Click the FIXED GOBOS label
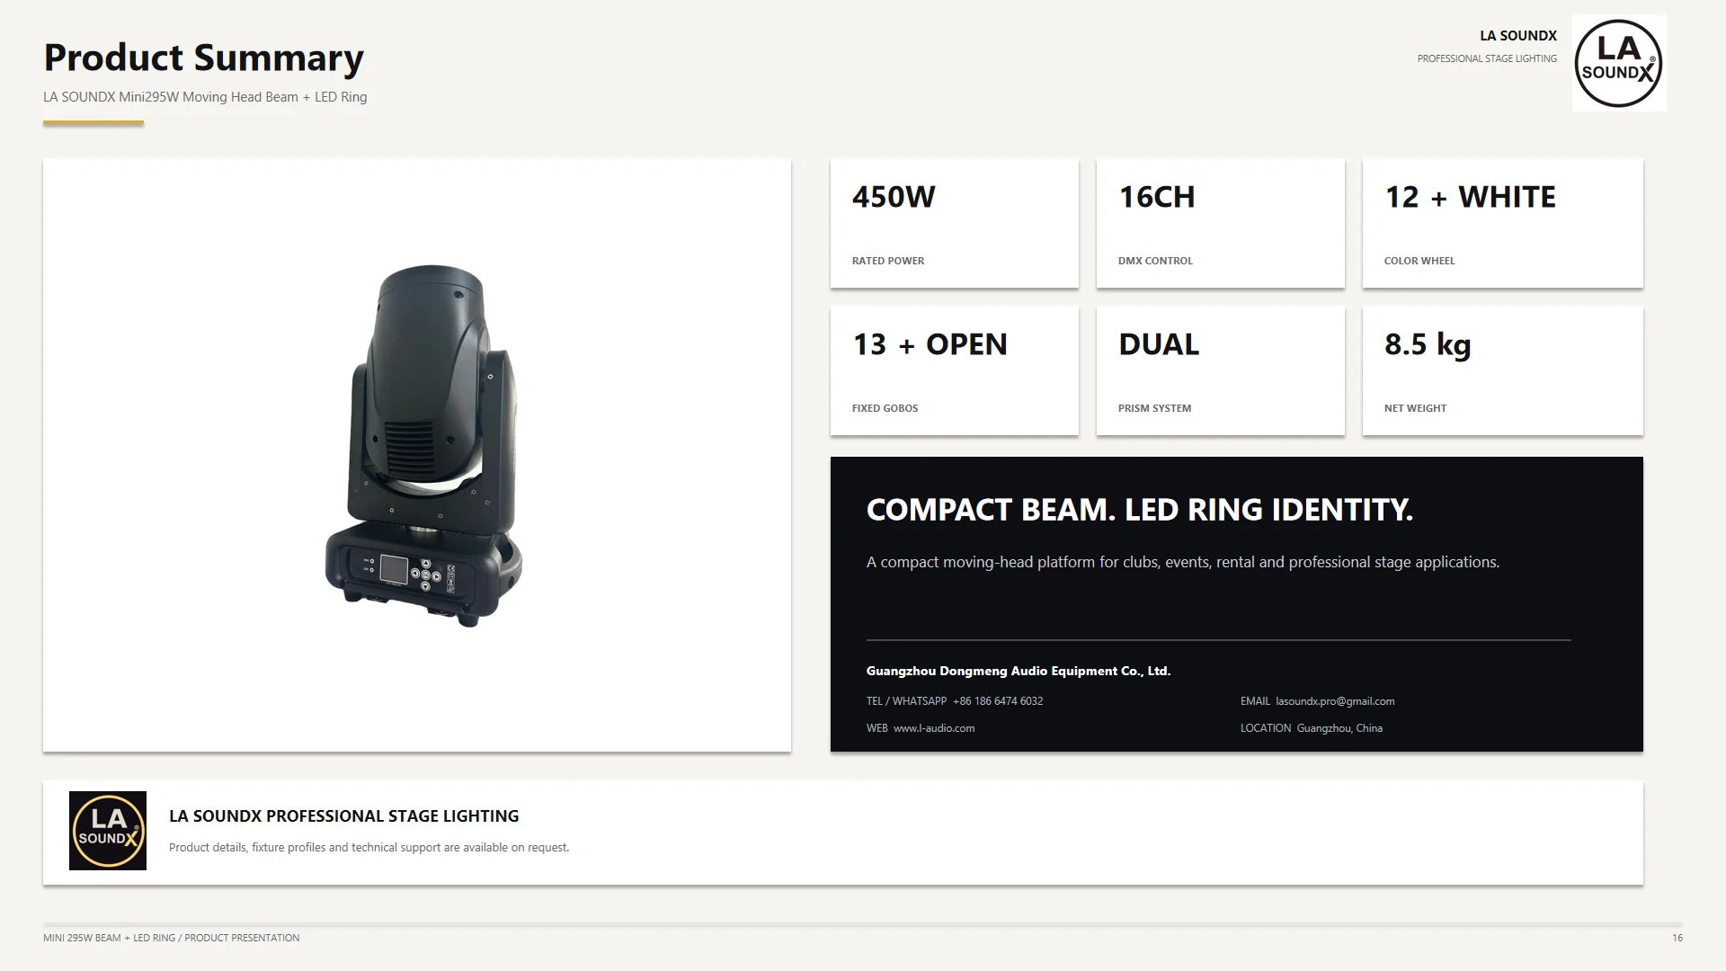The image size is (1726, 971). [x=885, y=408]
